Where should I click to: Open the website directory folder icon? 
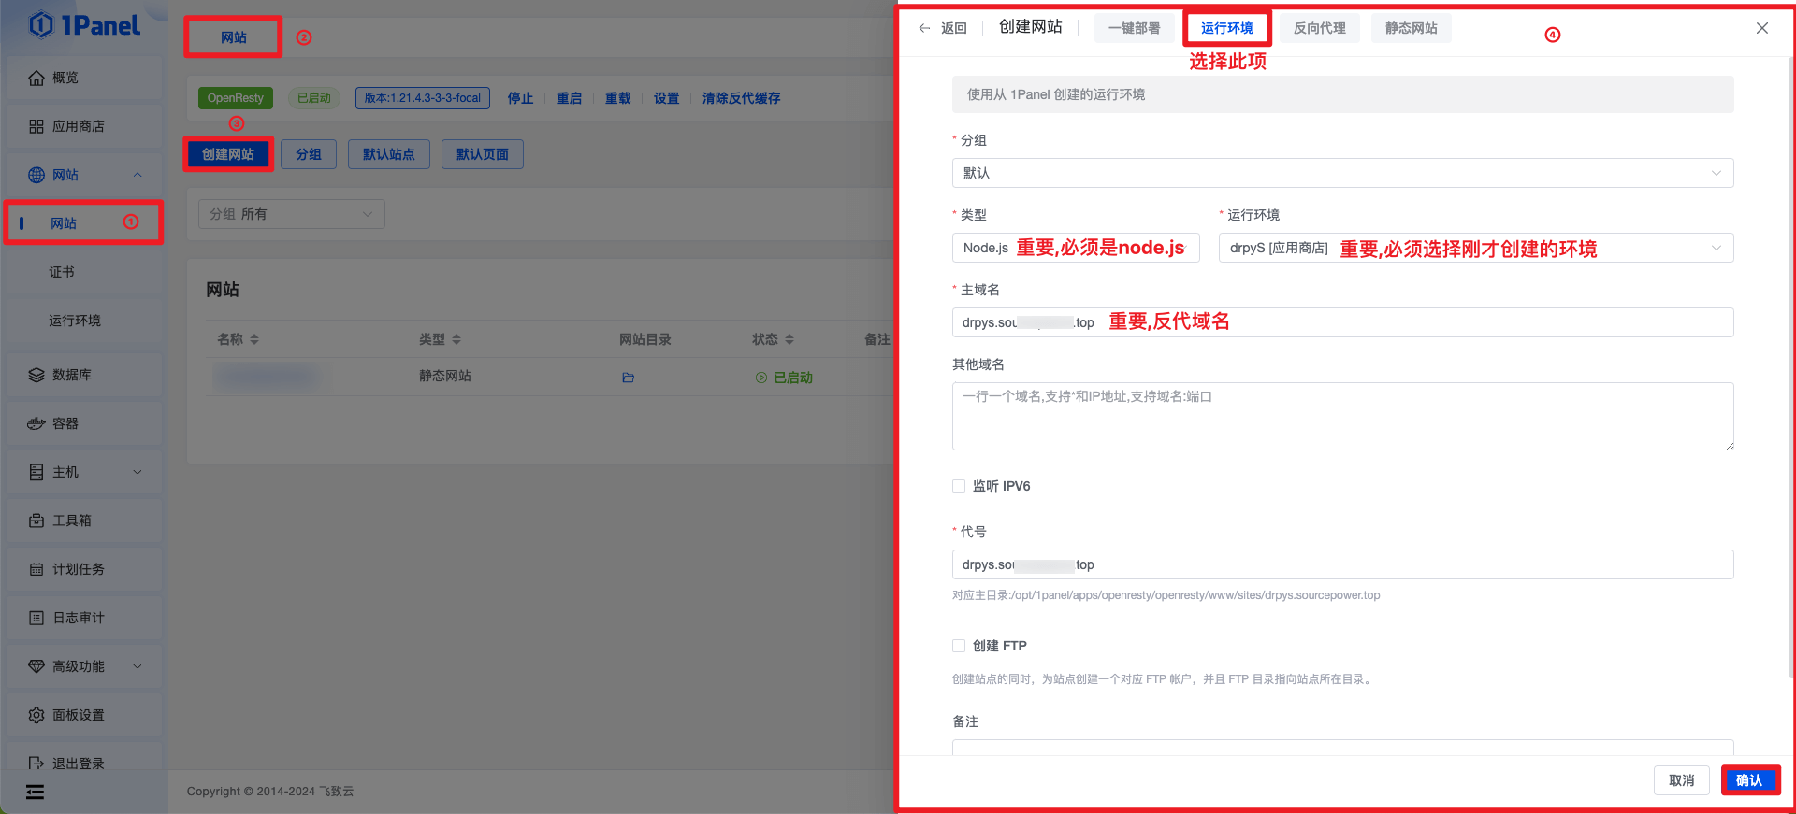pos(628,378)
